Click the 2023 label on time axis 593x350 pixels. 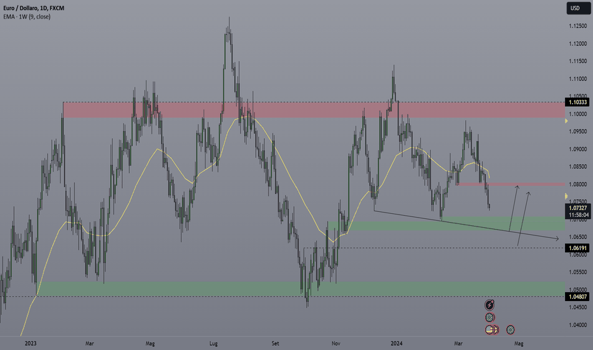(x=29, y=343)
